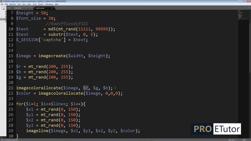Open the Selection menu
251x141 pixels.
[x=13, y=4]
